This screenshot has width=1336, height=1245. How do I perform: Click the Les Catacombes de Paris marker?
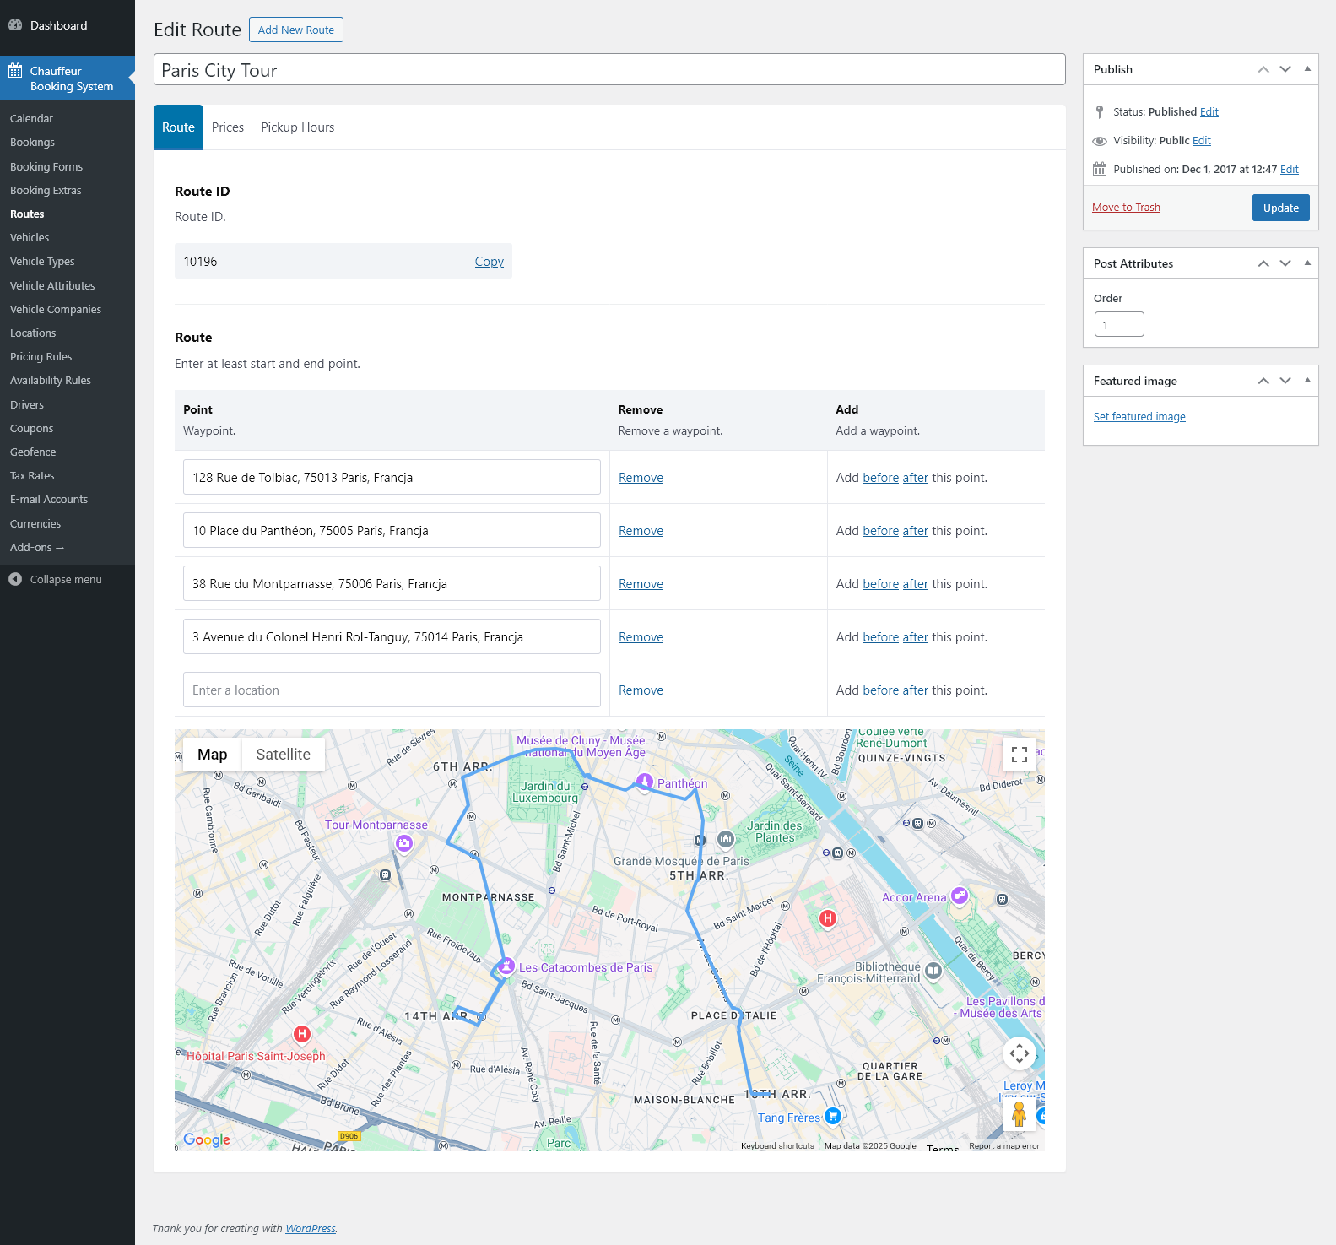[x=506, y=966]
